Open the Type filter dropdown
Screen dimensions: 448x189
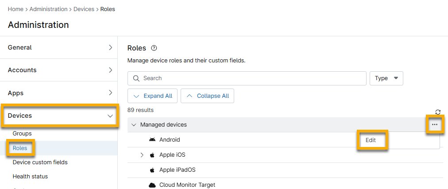(x=386, y=78)
